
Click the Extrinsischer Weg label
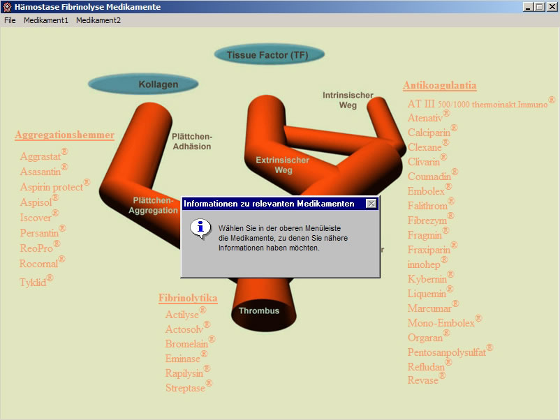283,165
